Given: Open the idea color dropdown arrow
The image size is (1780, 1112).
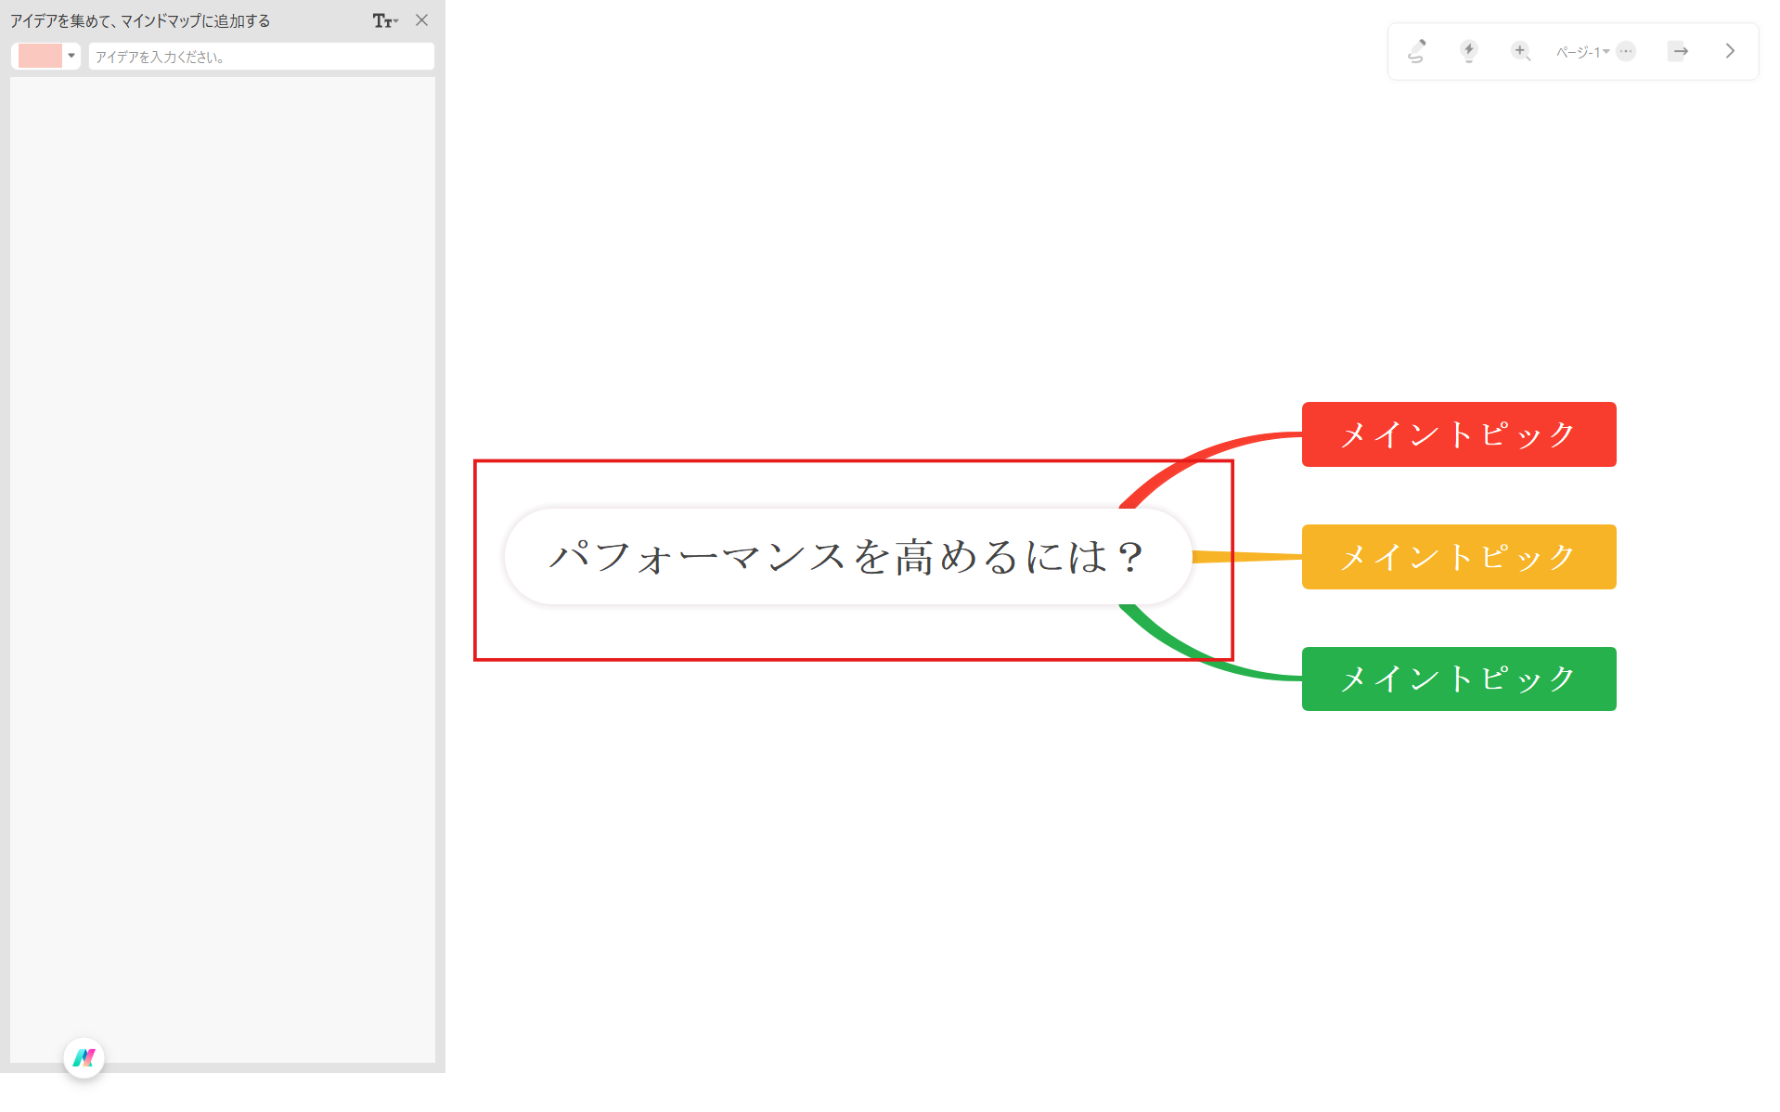Looking at the screenshot, I should [x=71, y=56].
